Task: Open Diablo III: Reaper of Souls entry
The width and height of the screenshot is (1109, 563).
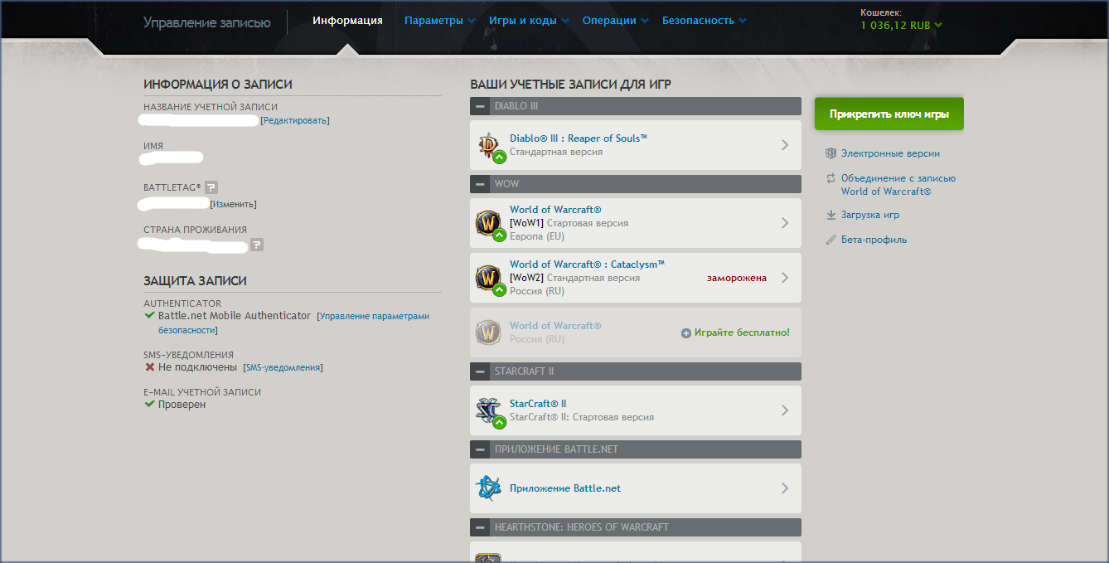Action: pos(636,145)
